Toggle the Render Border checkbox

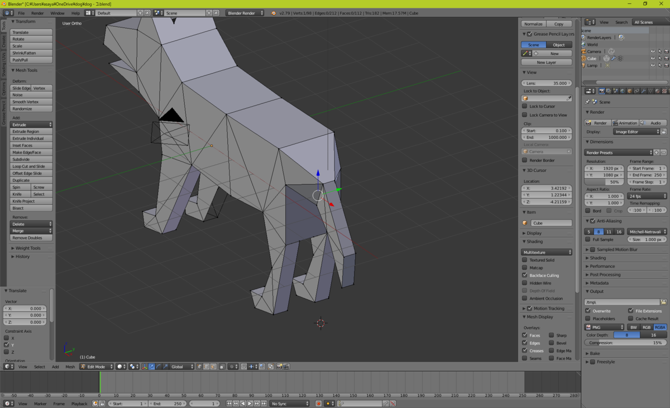coord(525,160)
